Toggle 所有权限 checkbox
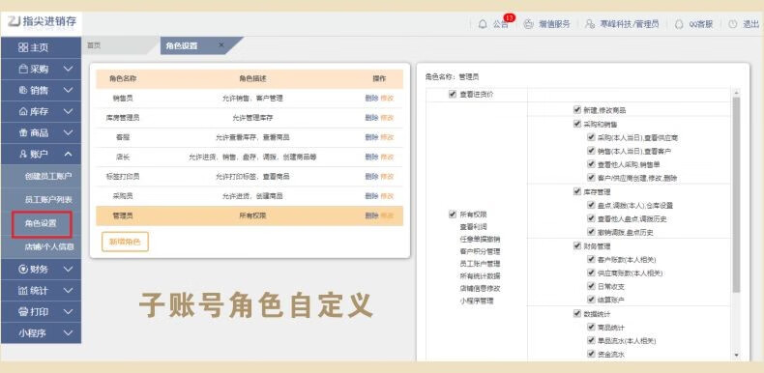This screenshot has height=373, width=764. pos(453,215)
